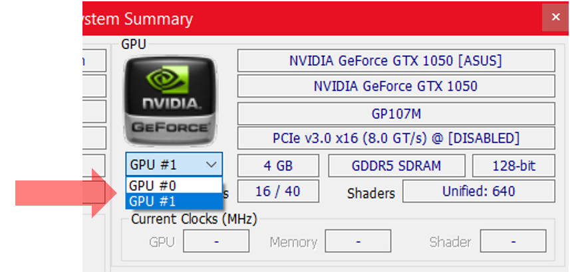Click the System Summary title bar
570x272 pixels.
[299, 19]
